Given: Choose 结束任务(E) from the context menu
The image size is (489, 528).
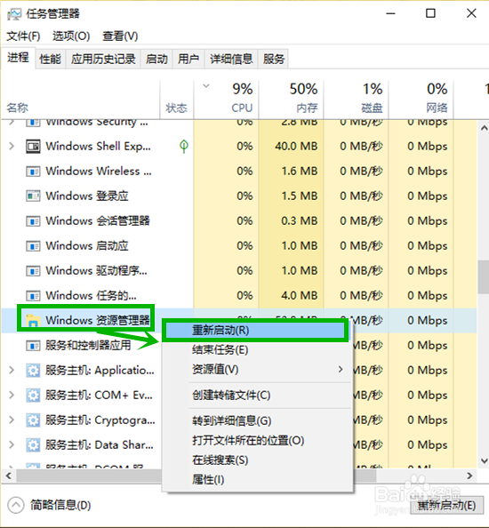Looking at the screenshot, I should tap(257, 350).
